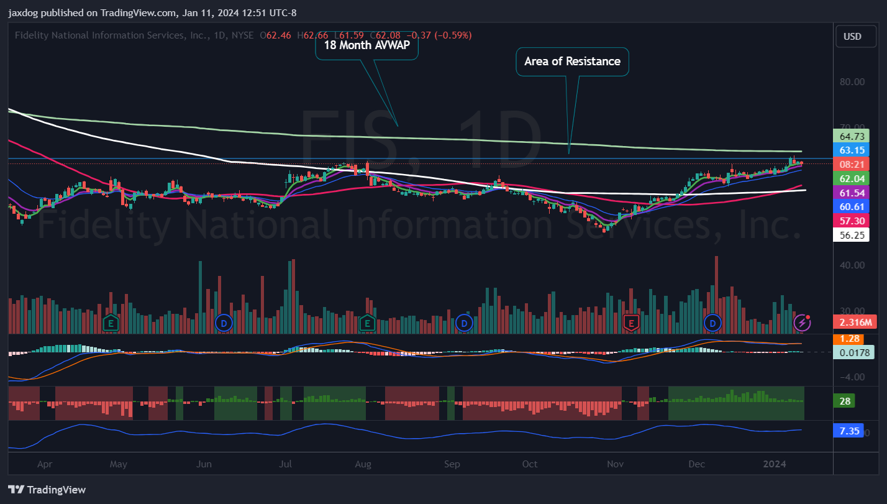
Task: Click the dividend marker near June
Action: [x=222, y=323]
